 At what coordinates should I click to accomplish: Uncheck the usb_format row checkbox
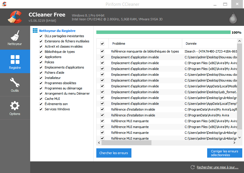(102, 92)
